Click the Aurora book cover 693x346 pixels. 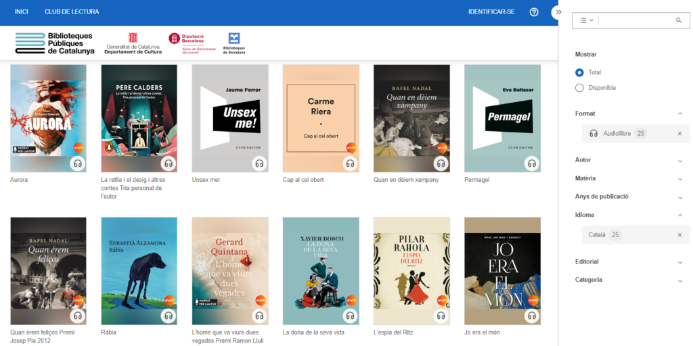(48, 118)
